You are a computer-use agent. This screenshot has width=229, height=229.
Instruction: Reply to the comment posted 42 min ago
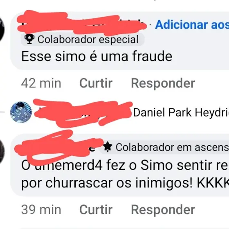point(163,83)
